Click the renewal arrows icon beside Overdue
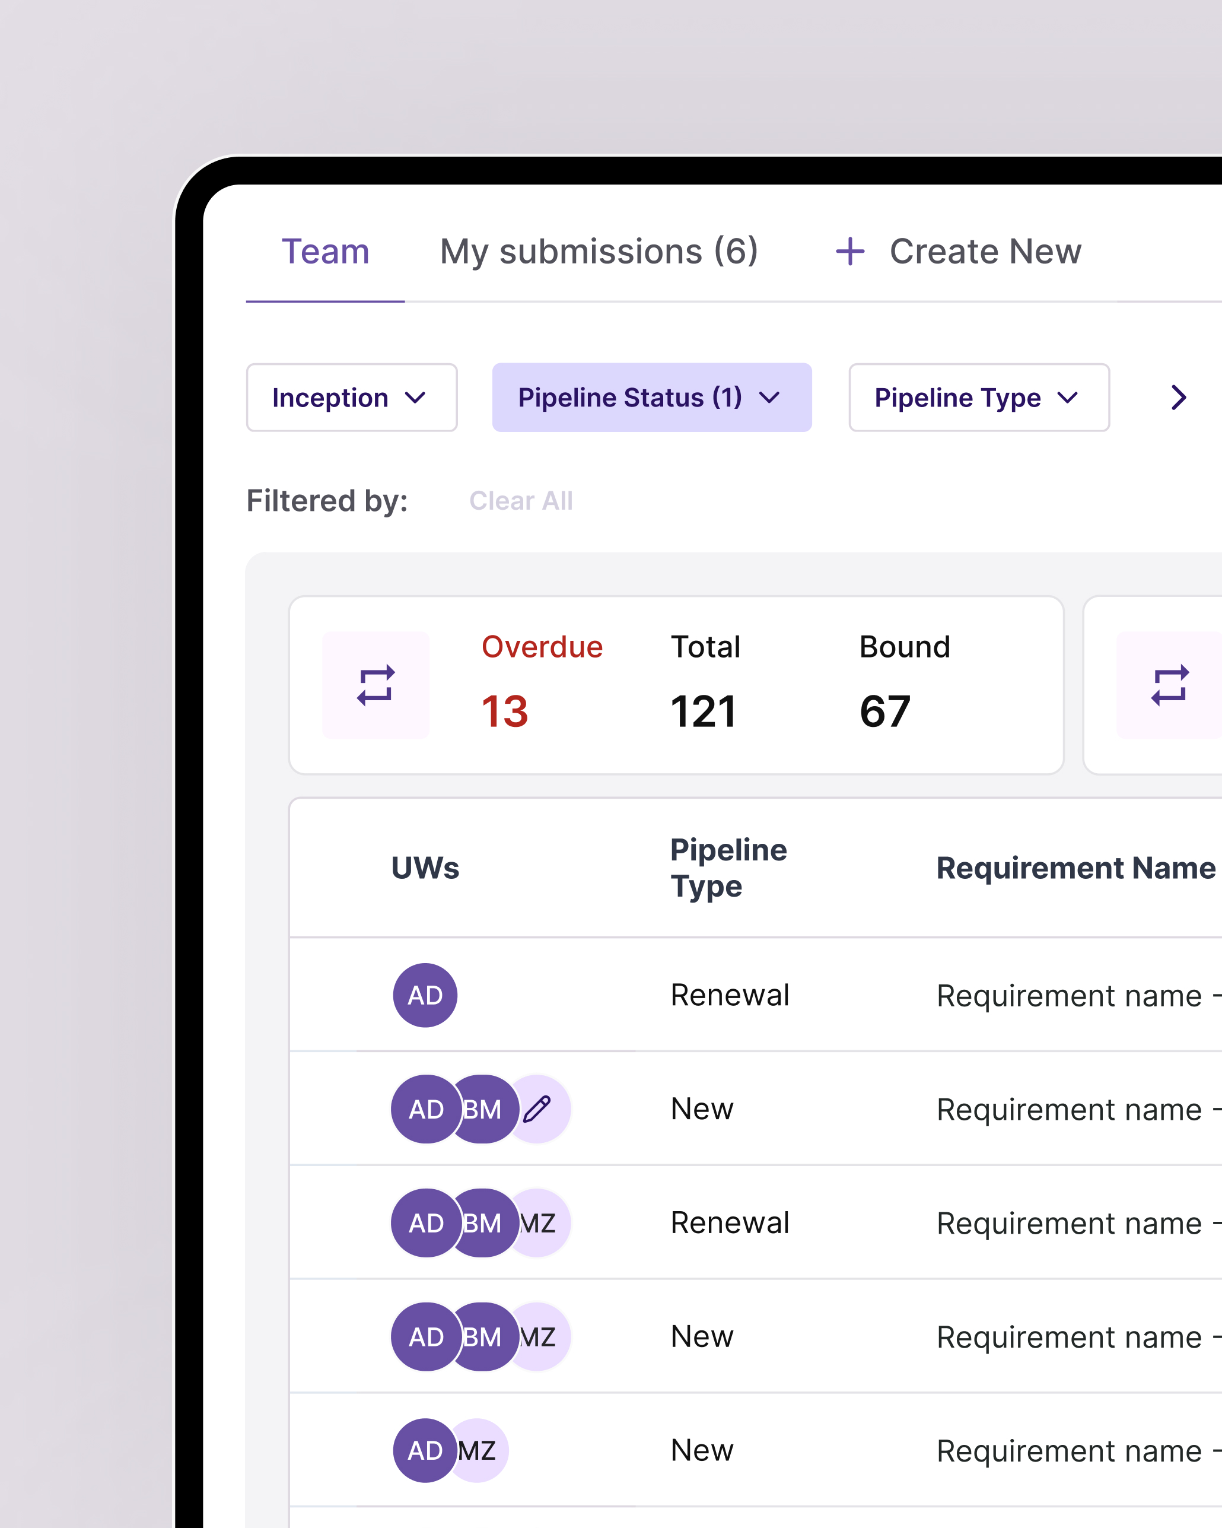Image resolution: width=1222 pixels, height=1528 pixels. click(x=375, y=685)
